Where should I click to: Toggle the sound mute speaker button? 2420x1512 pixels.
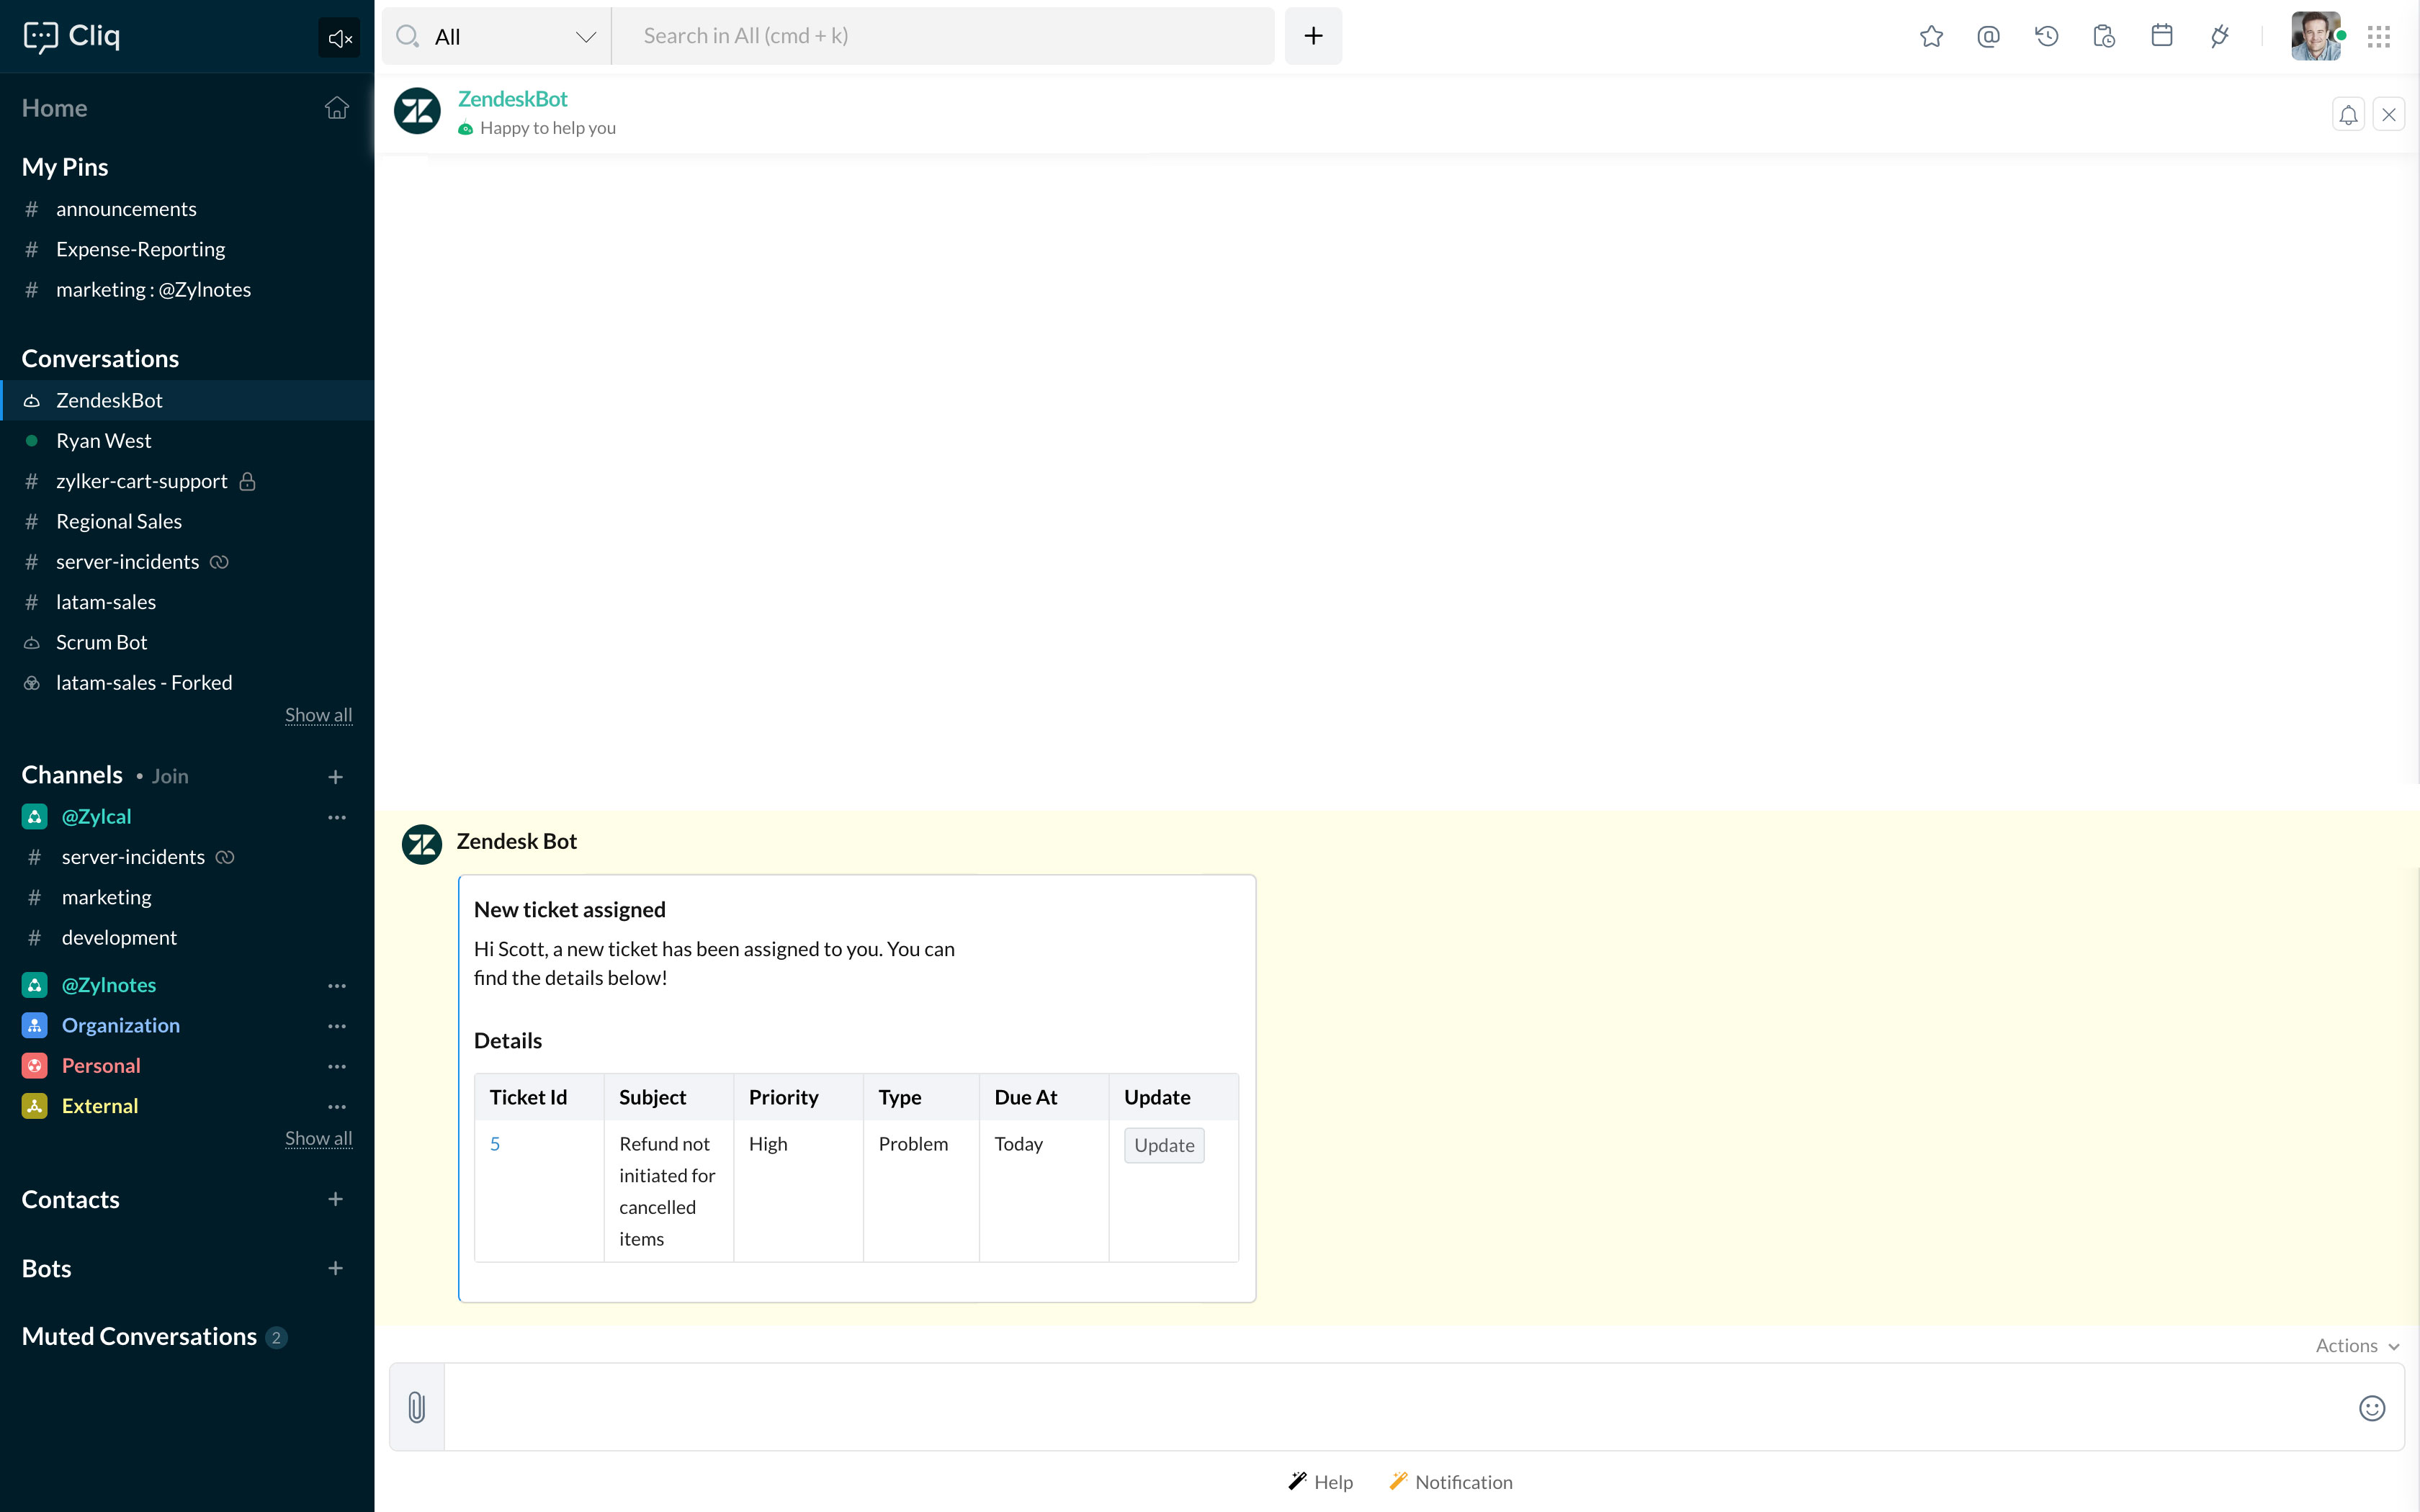tap(339, 38)
